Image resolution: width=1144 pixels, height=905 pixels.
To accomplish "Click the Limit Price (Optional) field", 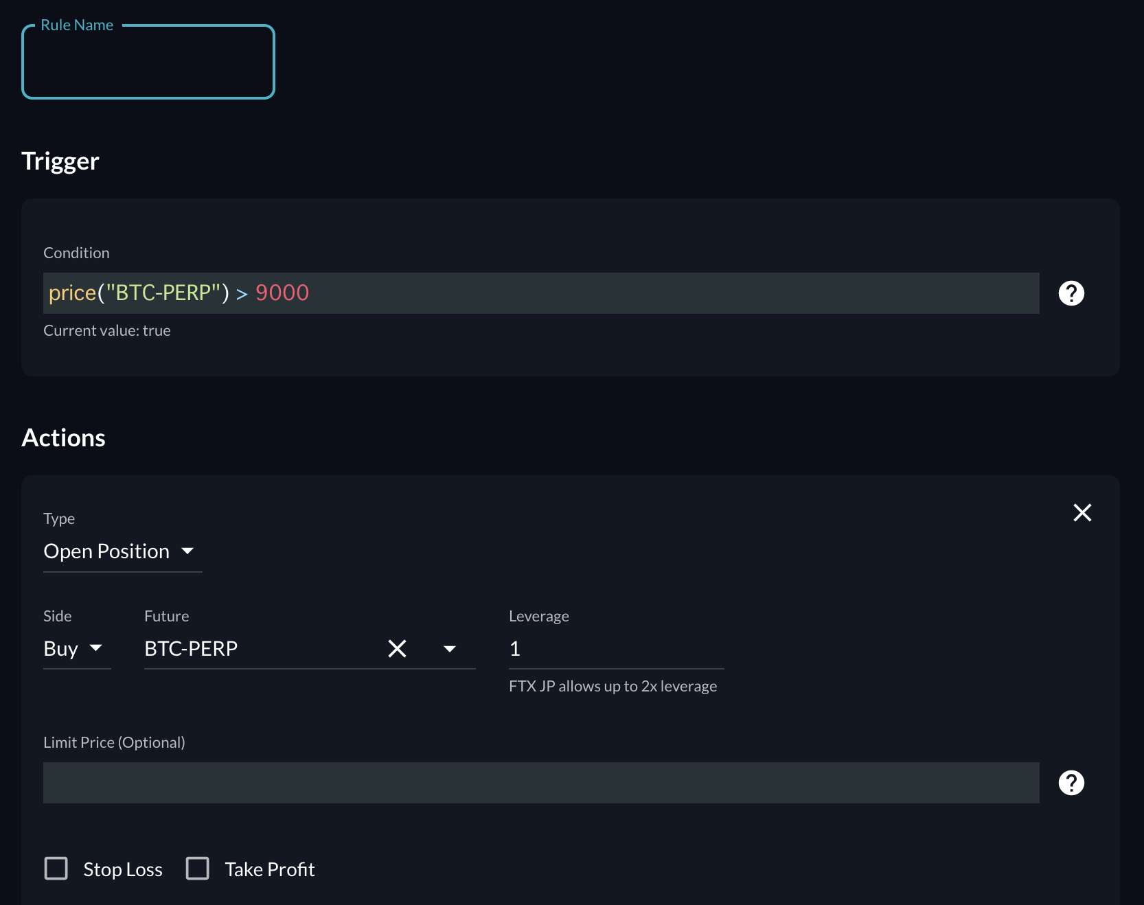I will [540, 783].
